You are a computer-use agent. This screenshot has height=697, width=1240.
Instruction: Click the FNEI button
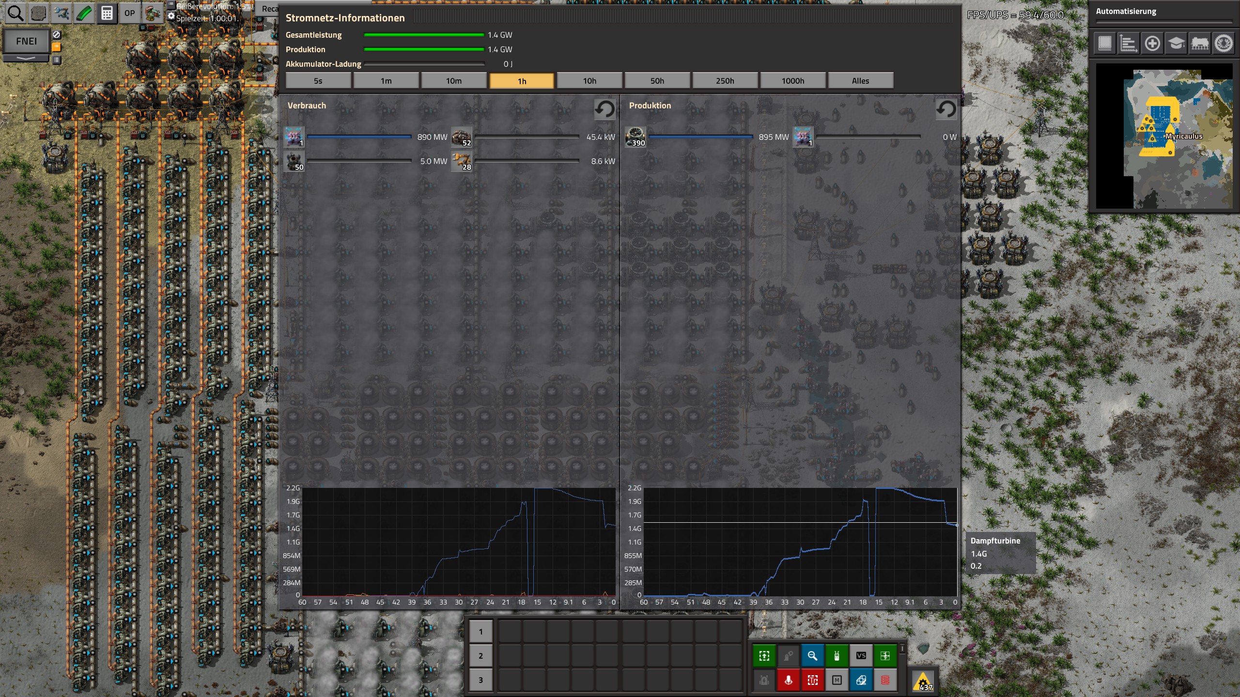point(26,41)
